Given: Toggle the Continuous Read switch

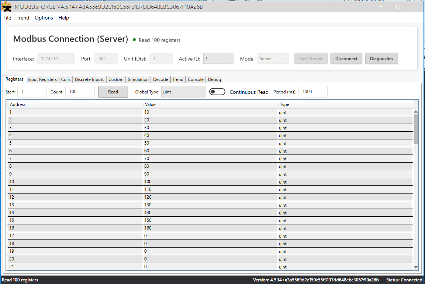Looking at the screenshot, I should tap(217, 92).
